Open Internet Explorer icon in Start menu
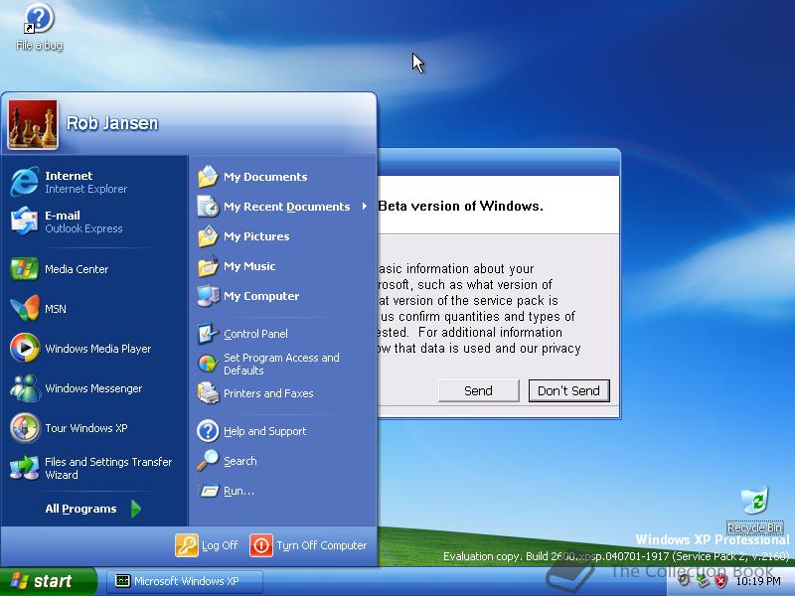The height and width of the screenshot is (596, 795). [x=24, y=182]
